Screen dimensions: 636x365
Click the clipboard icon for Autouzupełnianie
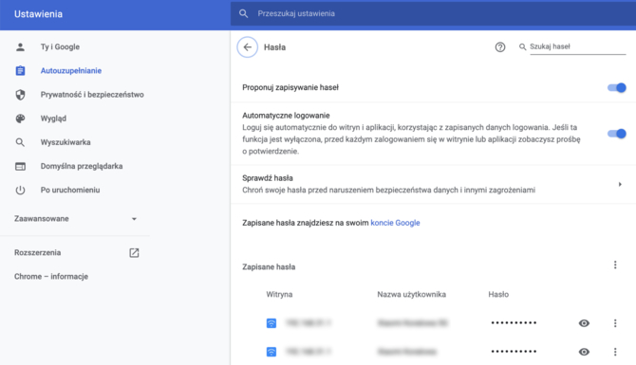pos(20,71)
